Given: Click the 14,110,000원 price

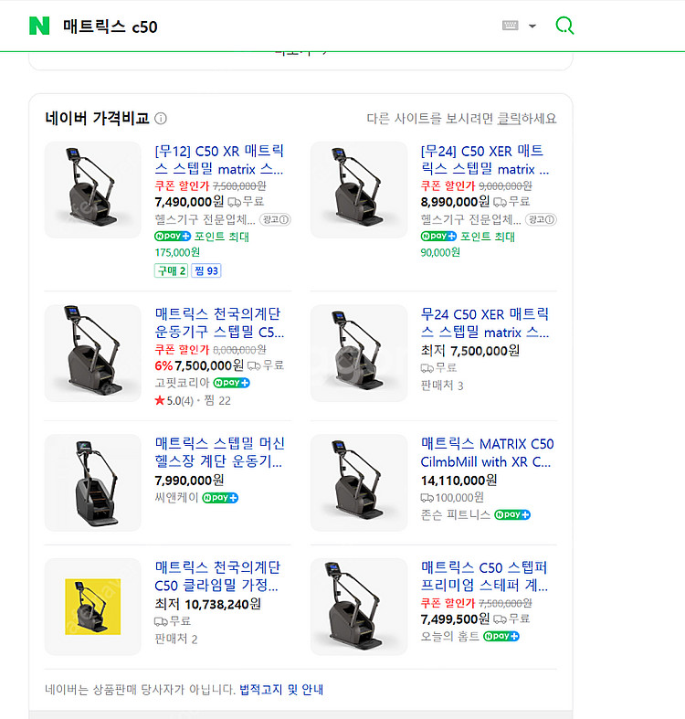Looking at the screenshot, I should click(x=459, y=481).
